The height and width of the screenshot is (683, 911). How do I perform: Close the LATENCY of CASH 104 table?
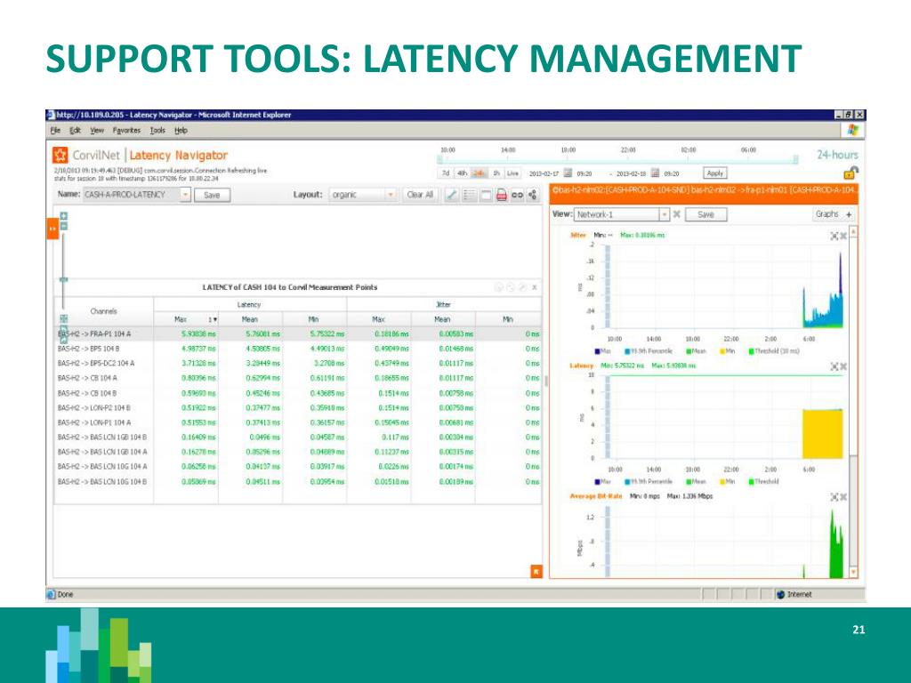[535, 287]
